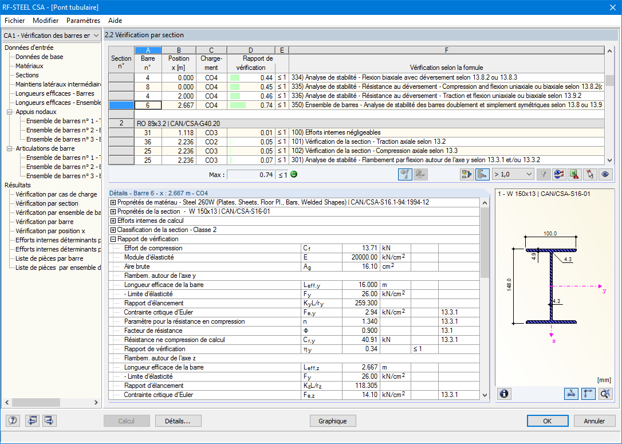Click the green 0.74 ratio bar cell

[x=251, y=105]
